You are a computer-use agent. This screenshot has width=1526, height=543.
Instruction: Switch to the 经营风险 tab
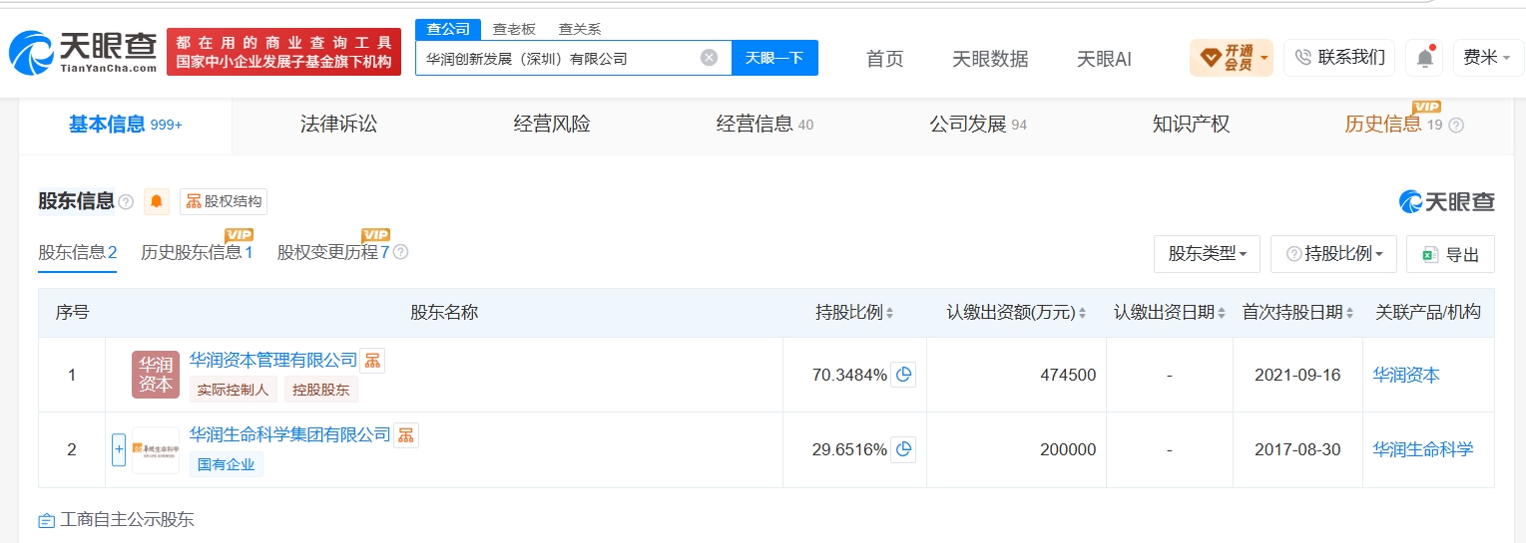coord(552,125)
